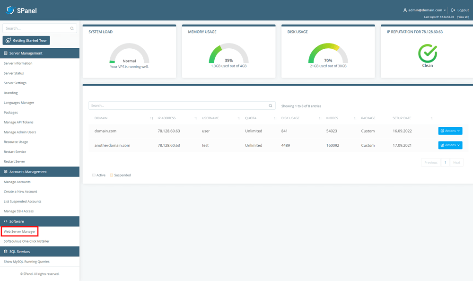Click the SQL Services database icon

point(5,251)
